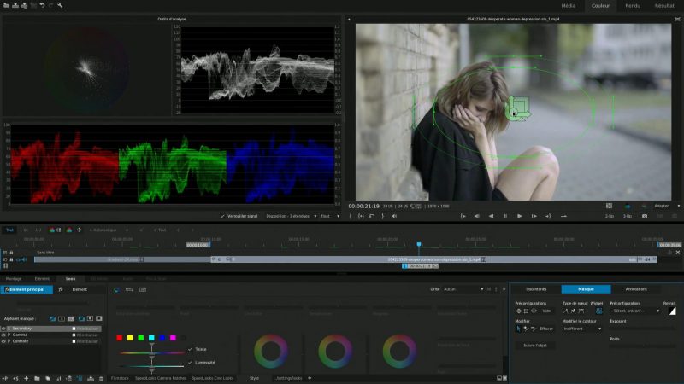Toggle visibility of the Contraste layer
The image size is (684, 384).
(3, 342)
